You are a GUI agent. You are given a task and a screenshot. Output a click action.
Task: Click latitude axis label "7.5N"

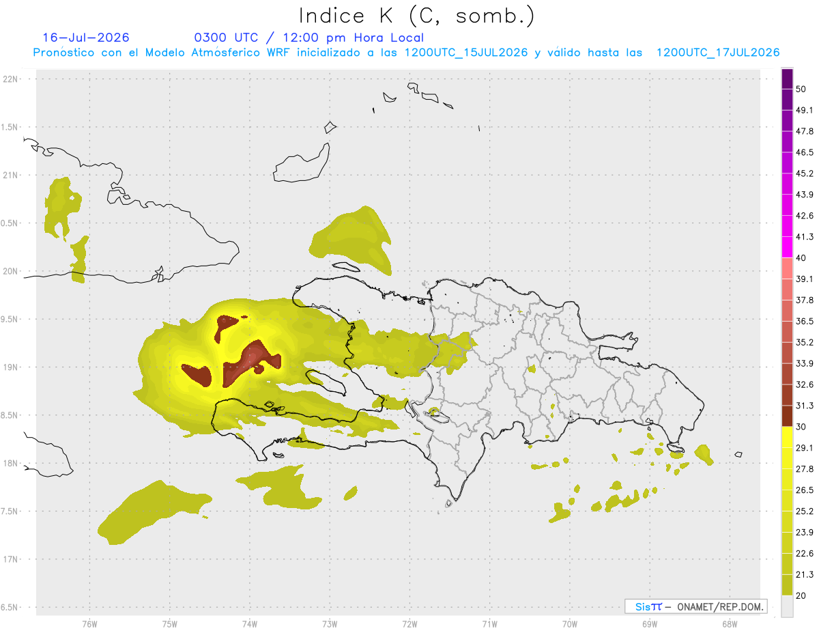[10, 511]
